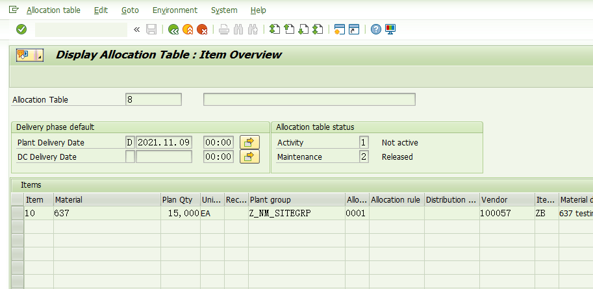Go to the First Page icon
The width and height of the screenshot is (593, 289).
[275, 29]
